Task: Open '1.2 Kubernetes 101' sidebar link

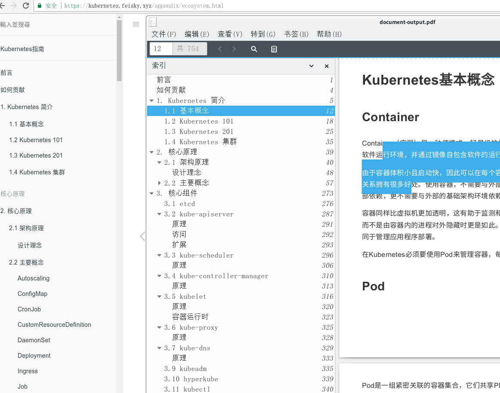Action: 36,140
